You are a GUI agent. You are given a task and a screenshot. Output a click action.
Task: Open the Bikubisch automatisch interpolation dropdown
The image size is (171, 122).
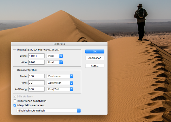tap(49, 111)
